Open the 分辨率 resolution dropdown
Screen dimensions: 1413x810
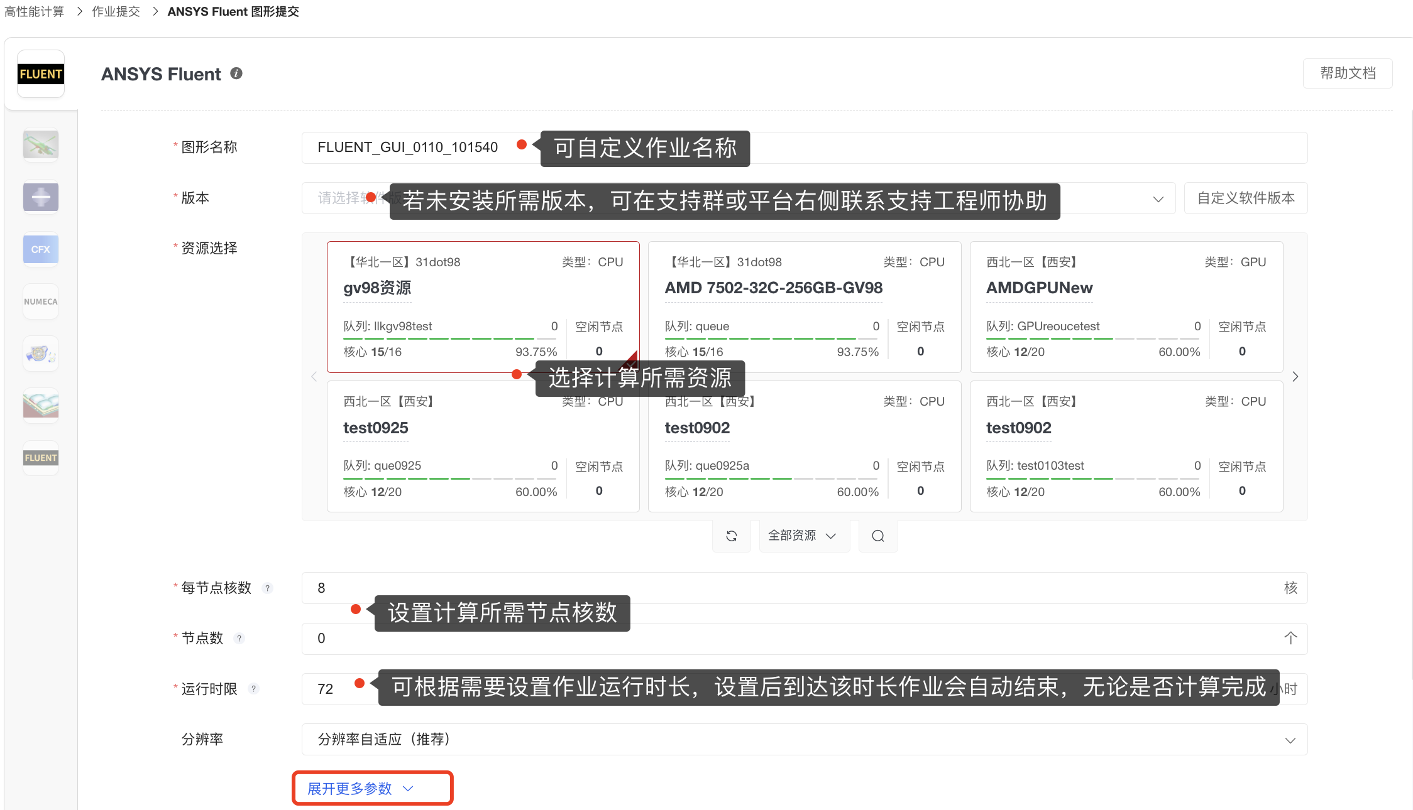(804, 740)
